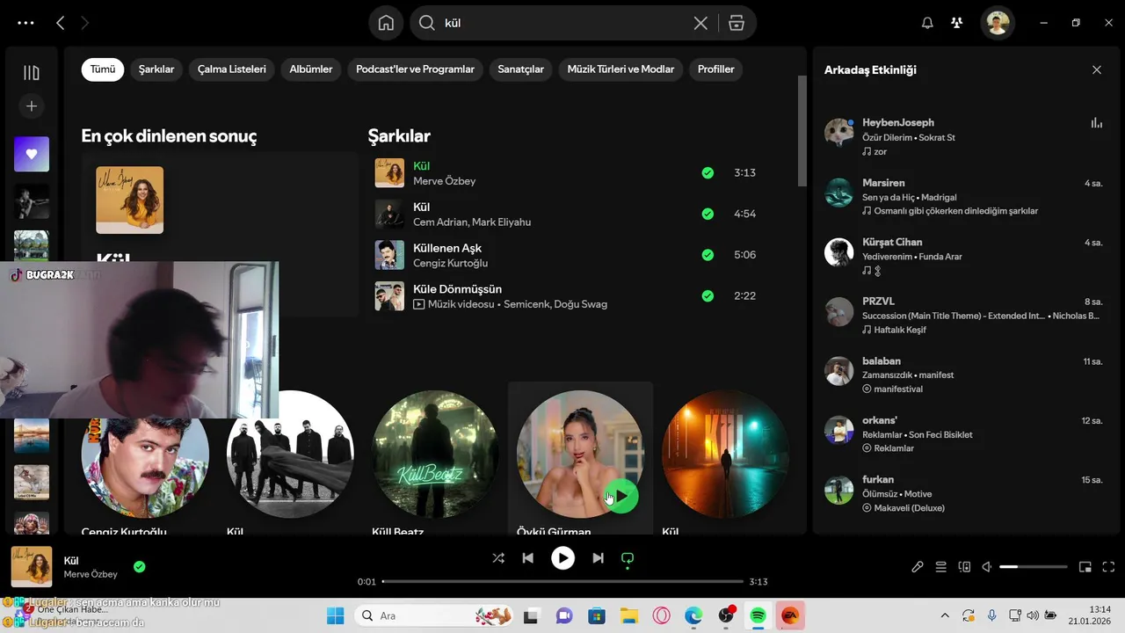1125x633 pixels.
Task: Open the user profile avatar menu
Action: click(x=998, y=23)
